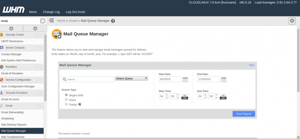The width and height of the screenshot is (300, 139).
Task: Select the Begins With search type
Action: tap(67, 95)
